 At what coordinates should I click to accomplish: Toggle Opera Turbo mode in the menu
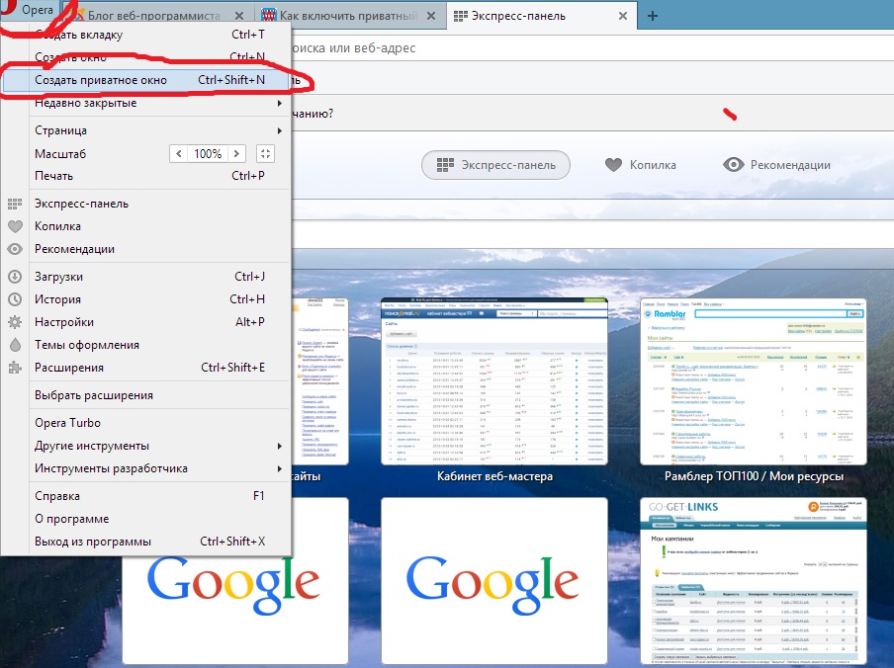click(x=67, y=423)
